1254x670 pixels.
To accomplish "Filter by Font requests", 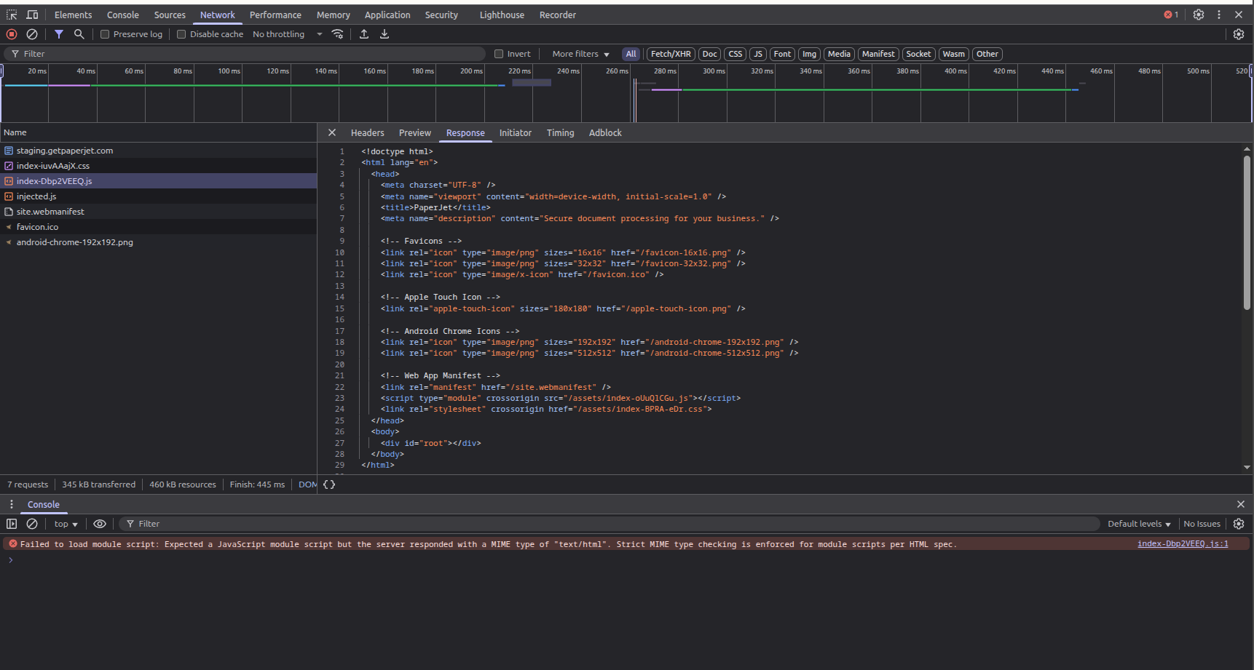I will [x=782, y=54].
